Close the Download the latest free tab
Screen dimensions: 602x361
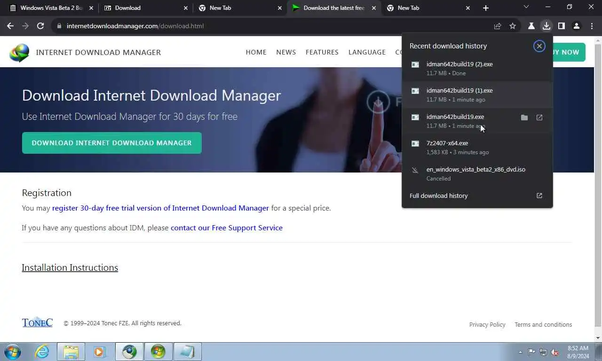374,8
